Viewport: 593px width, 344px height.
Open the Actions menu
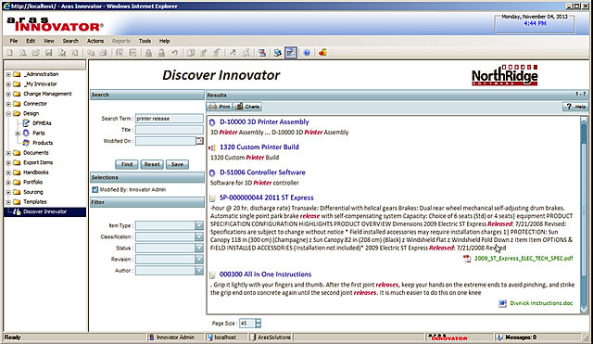pyautogui.click(x=95, y=41)
